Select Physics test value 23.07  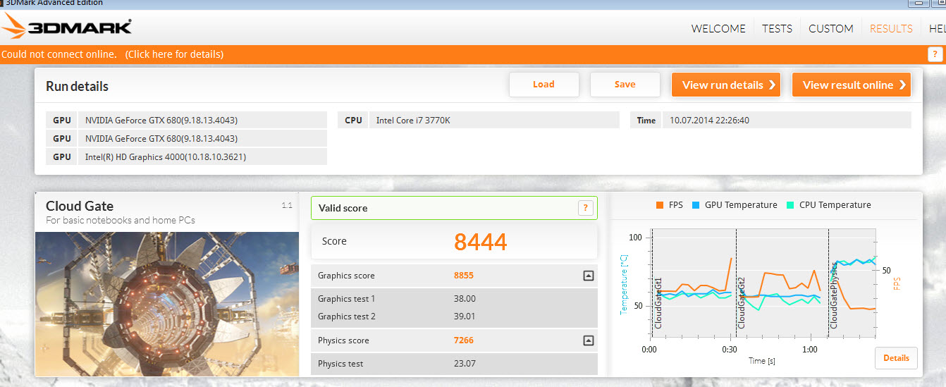pos(465,364)
